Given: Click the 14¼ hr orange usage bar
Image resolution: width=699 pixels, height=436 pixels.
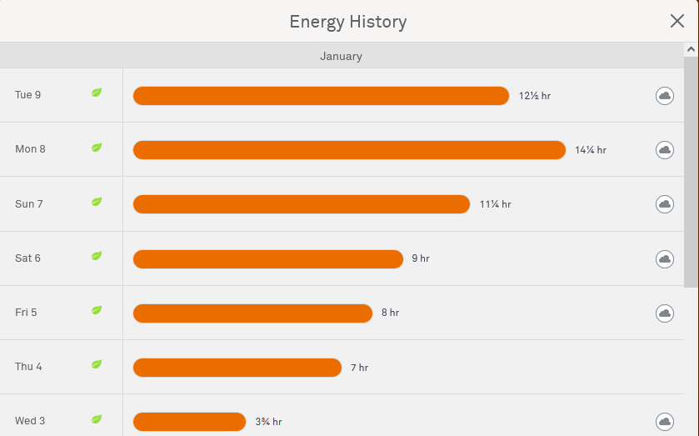Looking at the screenshot, I should coord(349,150).
